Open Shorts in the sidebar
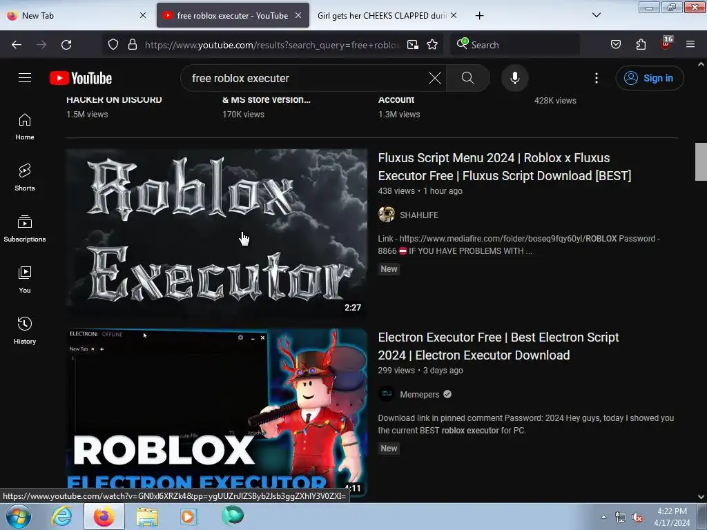707x530 pixels. [x=25, y=177]
